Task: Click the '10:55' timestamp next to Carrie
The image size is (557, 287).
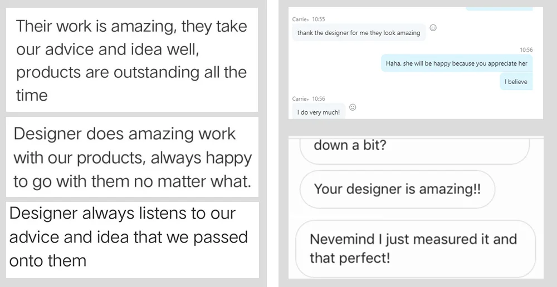Action: [x=318, y=19]
